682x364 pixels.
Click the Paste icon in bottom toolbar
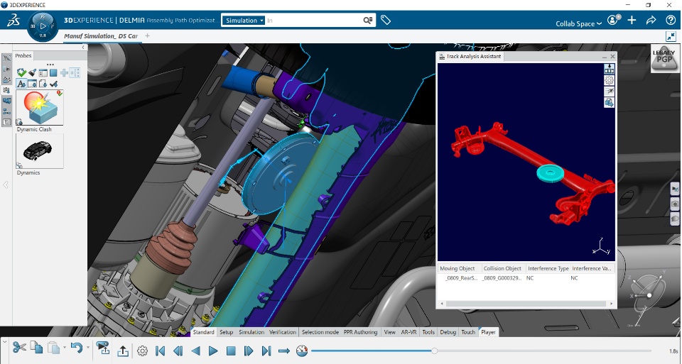coord(53,348)
